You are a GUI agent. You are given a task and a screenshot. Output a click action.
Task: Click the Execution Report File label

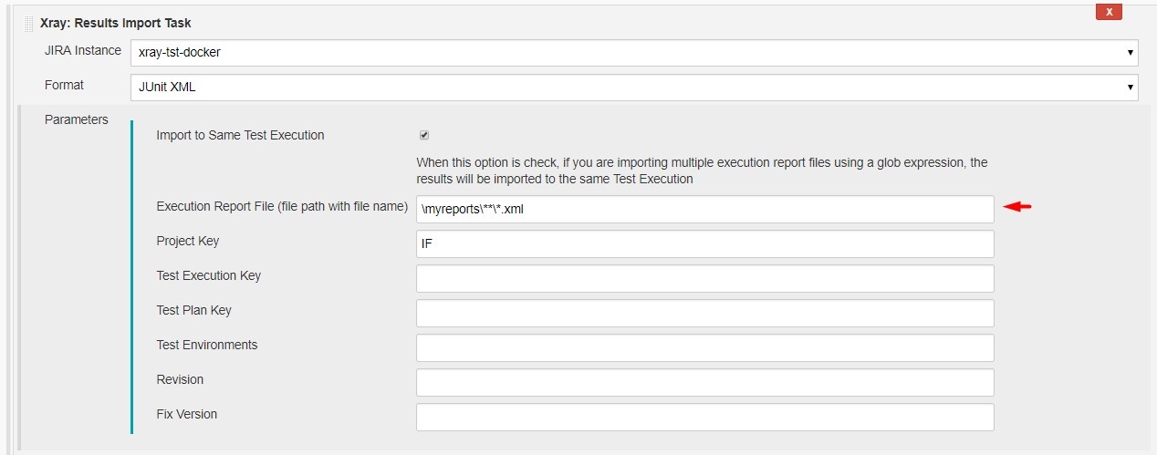click(282, 206)
